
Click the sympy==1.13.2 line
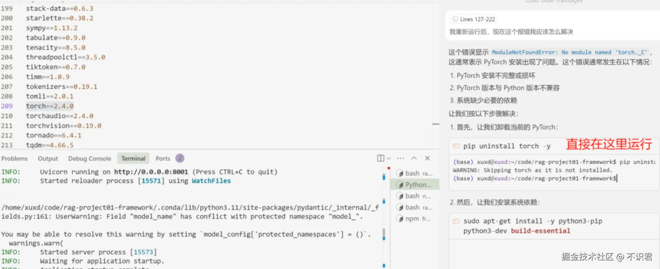tap(52, 28)
